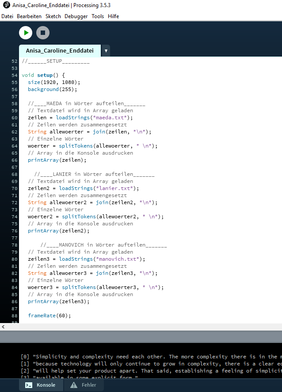Viewport: 282px width, 392px height.
Task: Click console output line [1] because technology
Action: (x=151, y=364)
